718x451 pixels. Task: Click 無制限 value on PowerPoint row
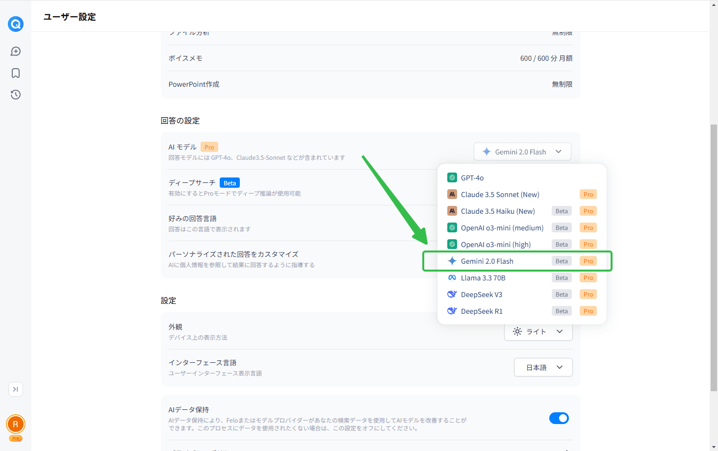(x=562, y=84)
